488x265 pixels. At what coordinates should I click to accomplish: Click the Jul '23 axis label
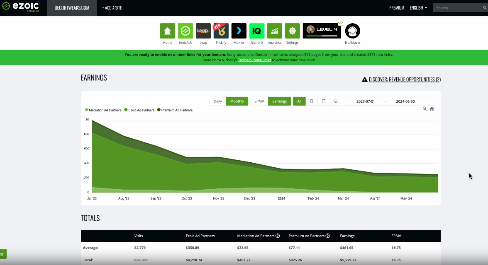92,198
